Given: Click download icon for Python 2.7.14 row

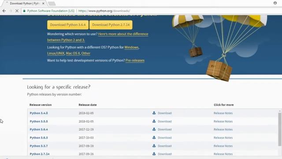Looking at the screenshot, I should click(154, 154).
